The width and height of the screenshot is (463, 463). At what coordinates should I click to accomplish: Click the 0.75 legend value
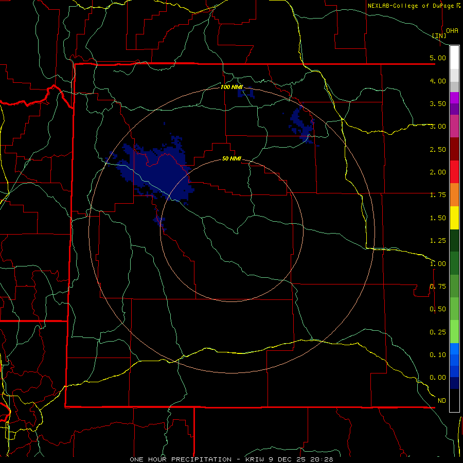(x=438, y=287)
